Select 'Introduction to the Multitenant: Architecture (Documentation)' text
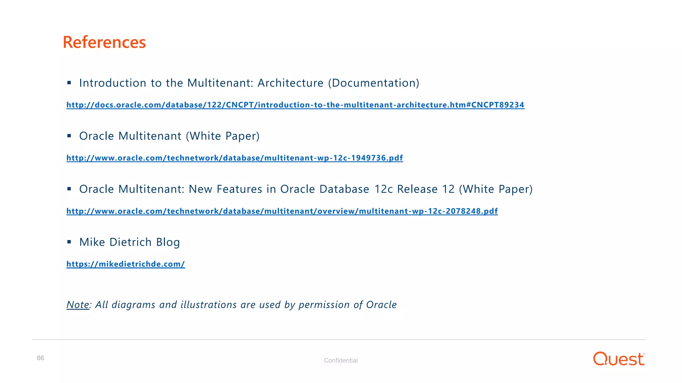 tap(249, 83)
